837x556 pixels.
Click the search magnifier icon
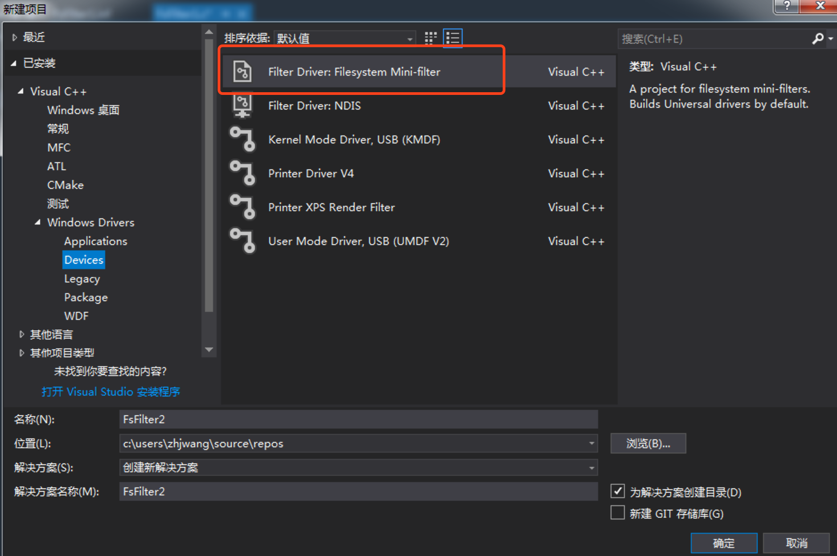[x=817, y=39]
